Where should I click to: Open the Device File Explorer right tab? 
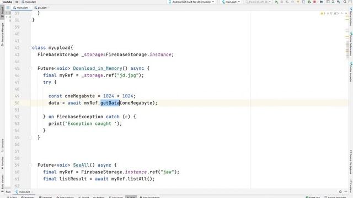click(351, 162)
